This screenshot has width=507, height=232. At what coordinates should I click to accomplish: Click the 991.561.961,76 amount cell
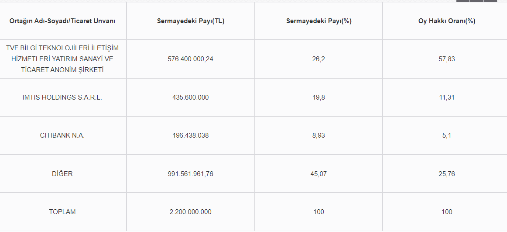point(191,174)
